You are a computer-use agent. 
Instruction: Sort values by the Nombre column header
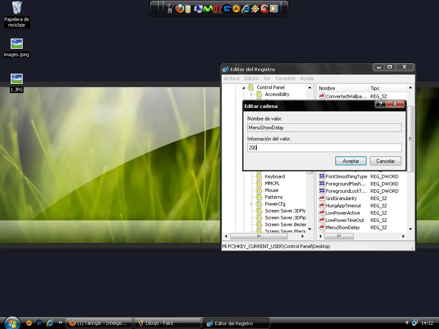point(343,88)
